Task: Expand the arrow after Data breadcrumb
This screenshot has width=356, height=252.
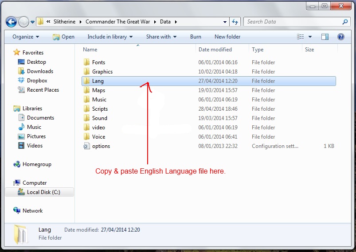Action: coord(176,22)
